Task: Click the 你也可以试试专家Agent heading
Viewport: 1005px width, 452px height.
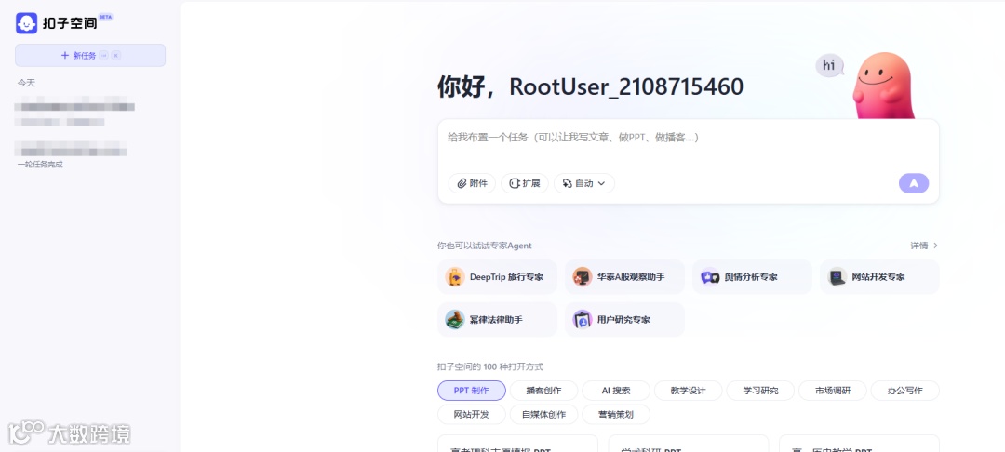Action: 485,246
